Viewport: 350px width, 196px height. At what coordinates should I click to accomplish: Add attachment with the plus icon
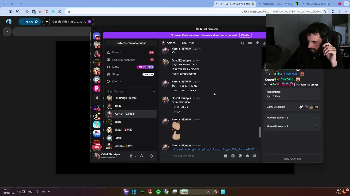pos(165,156)
